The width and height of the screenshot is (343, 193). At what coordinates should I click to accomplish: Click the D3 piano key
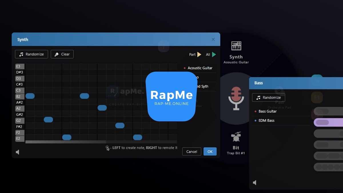click(20, 78)
